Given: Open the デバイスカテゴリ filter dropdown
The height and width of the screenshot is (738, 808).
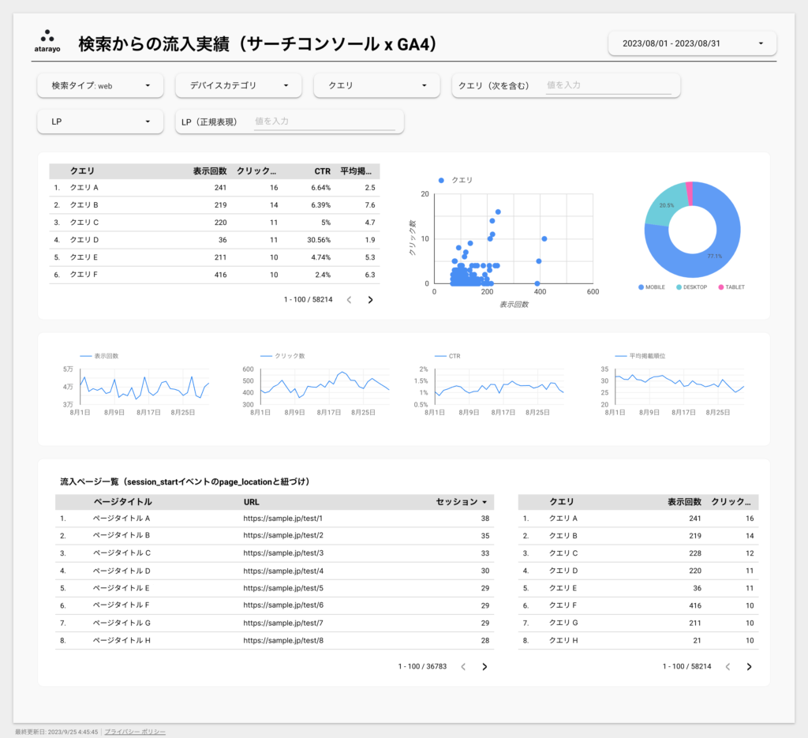Looking at the screenshot, I should pyautogui.click(x=238, y=85).
